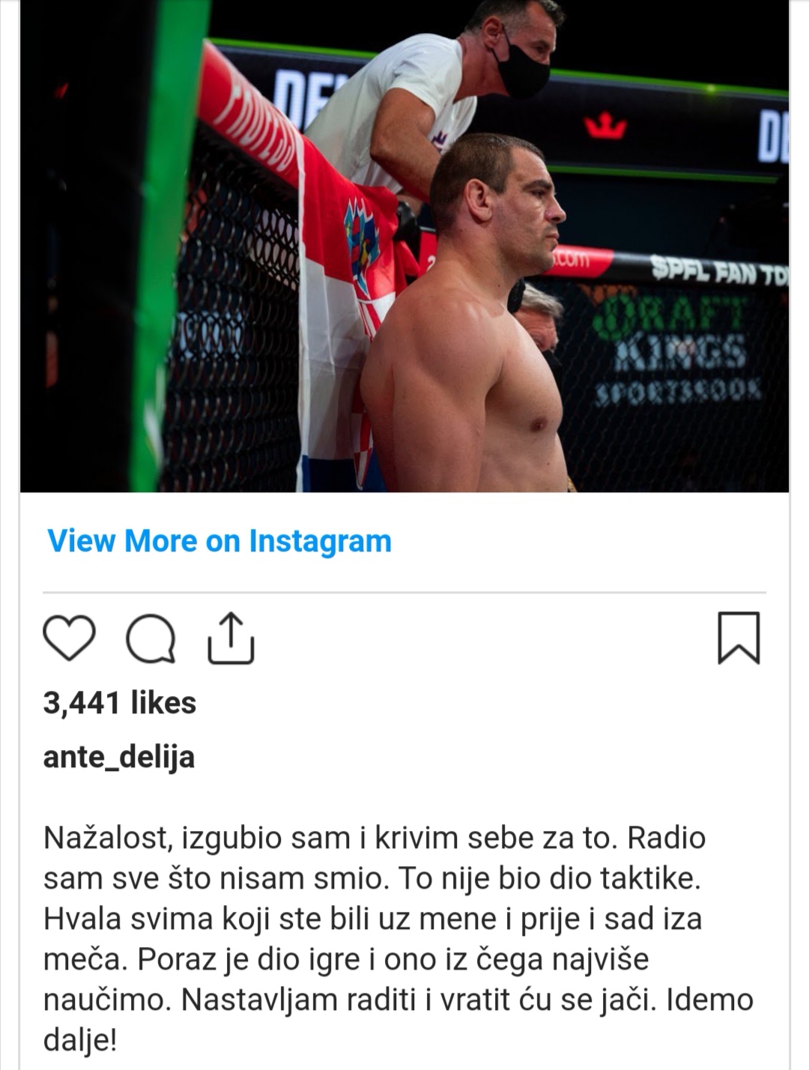The image size is (809, 1070).
Task: Open the ante_delija profile name
Action: (x=119, y=756)
